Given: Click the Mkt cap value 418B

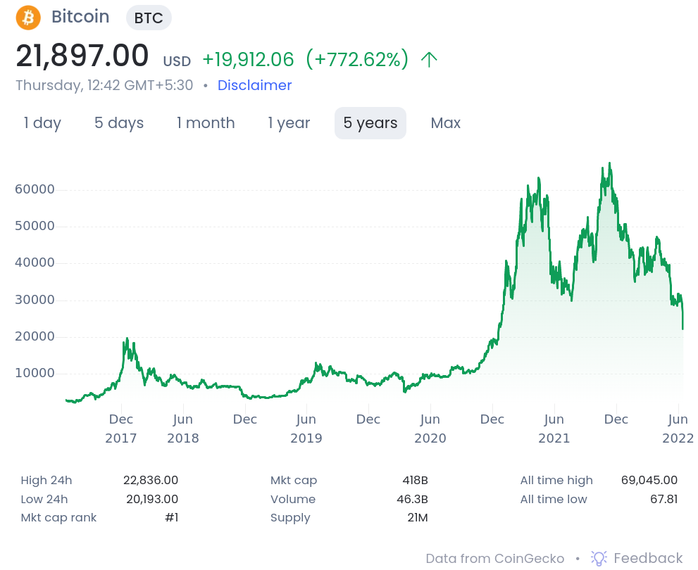Looking at the screenshot, I should (x=415, y=480).
